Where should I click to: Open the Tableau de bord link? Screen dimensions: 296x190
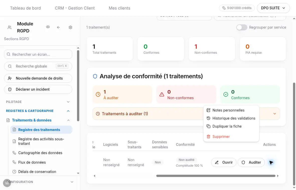click(x=25, y=8)
